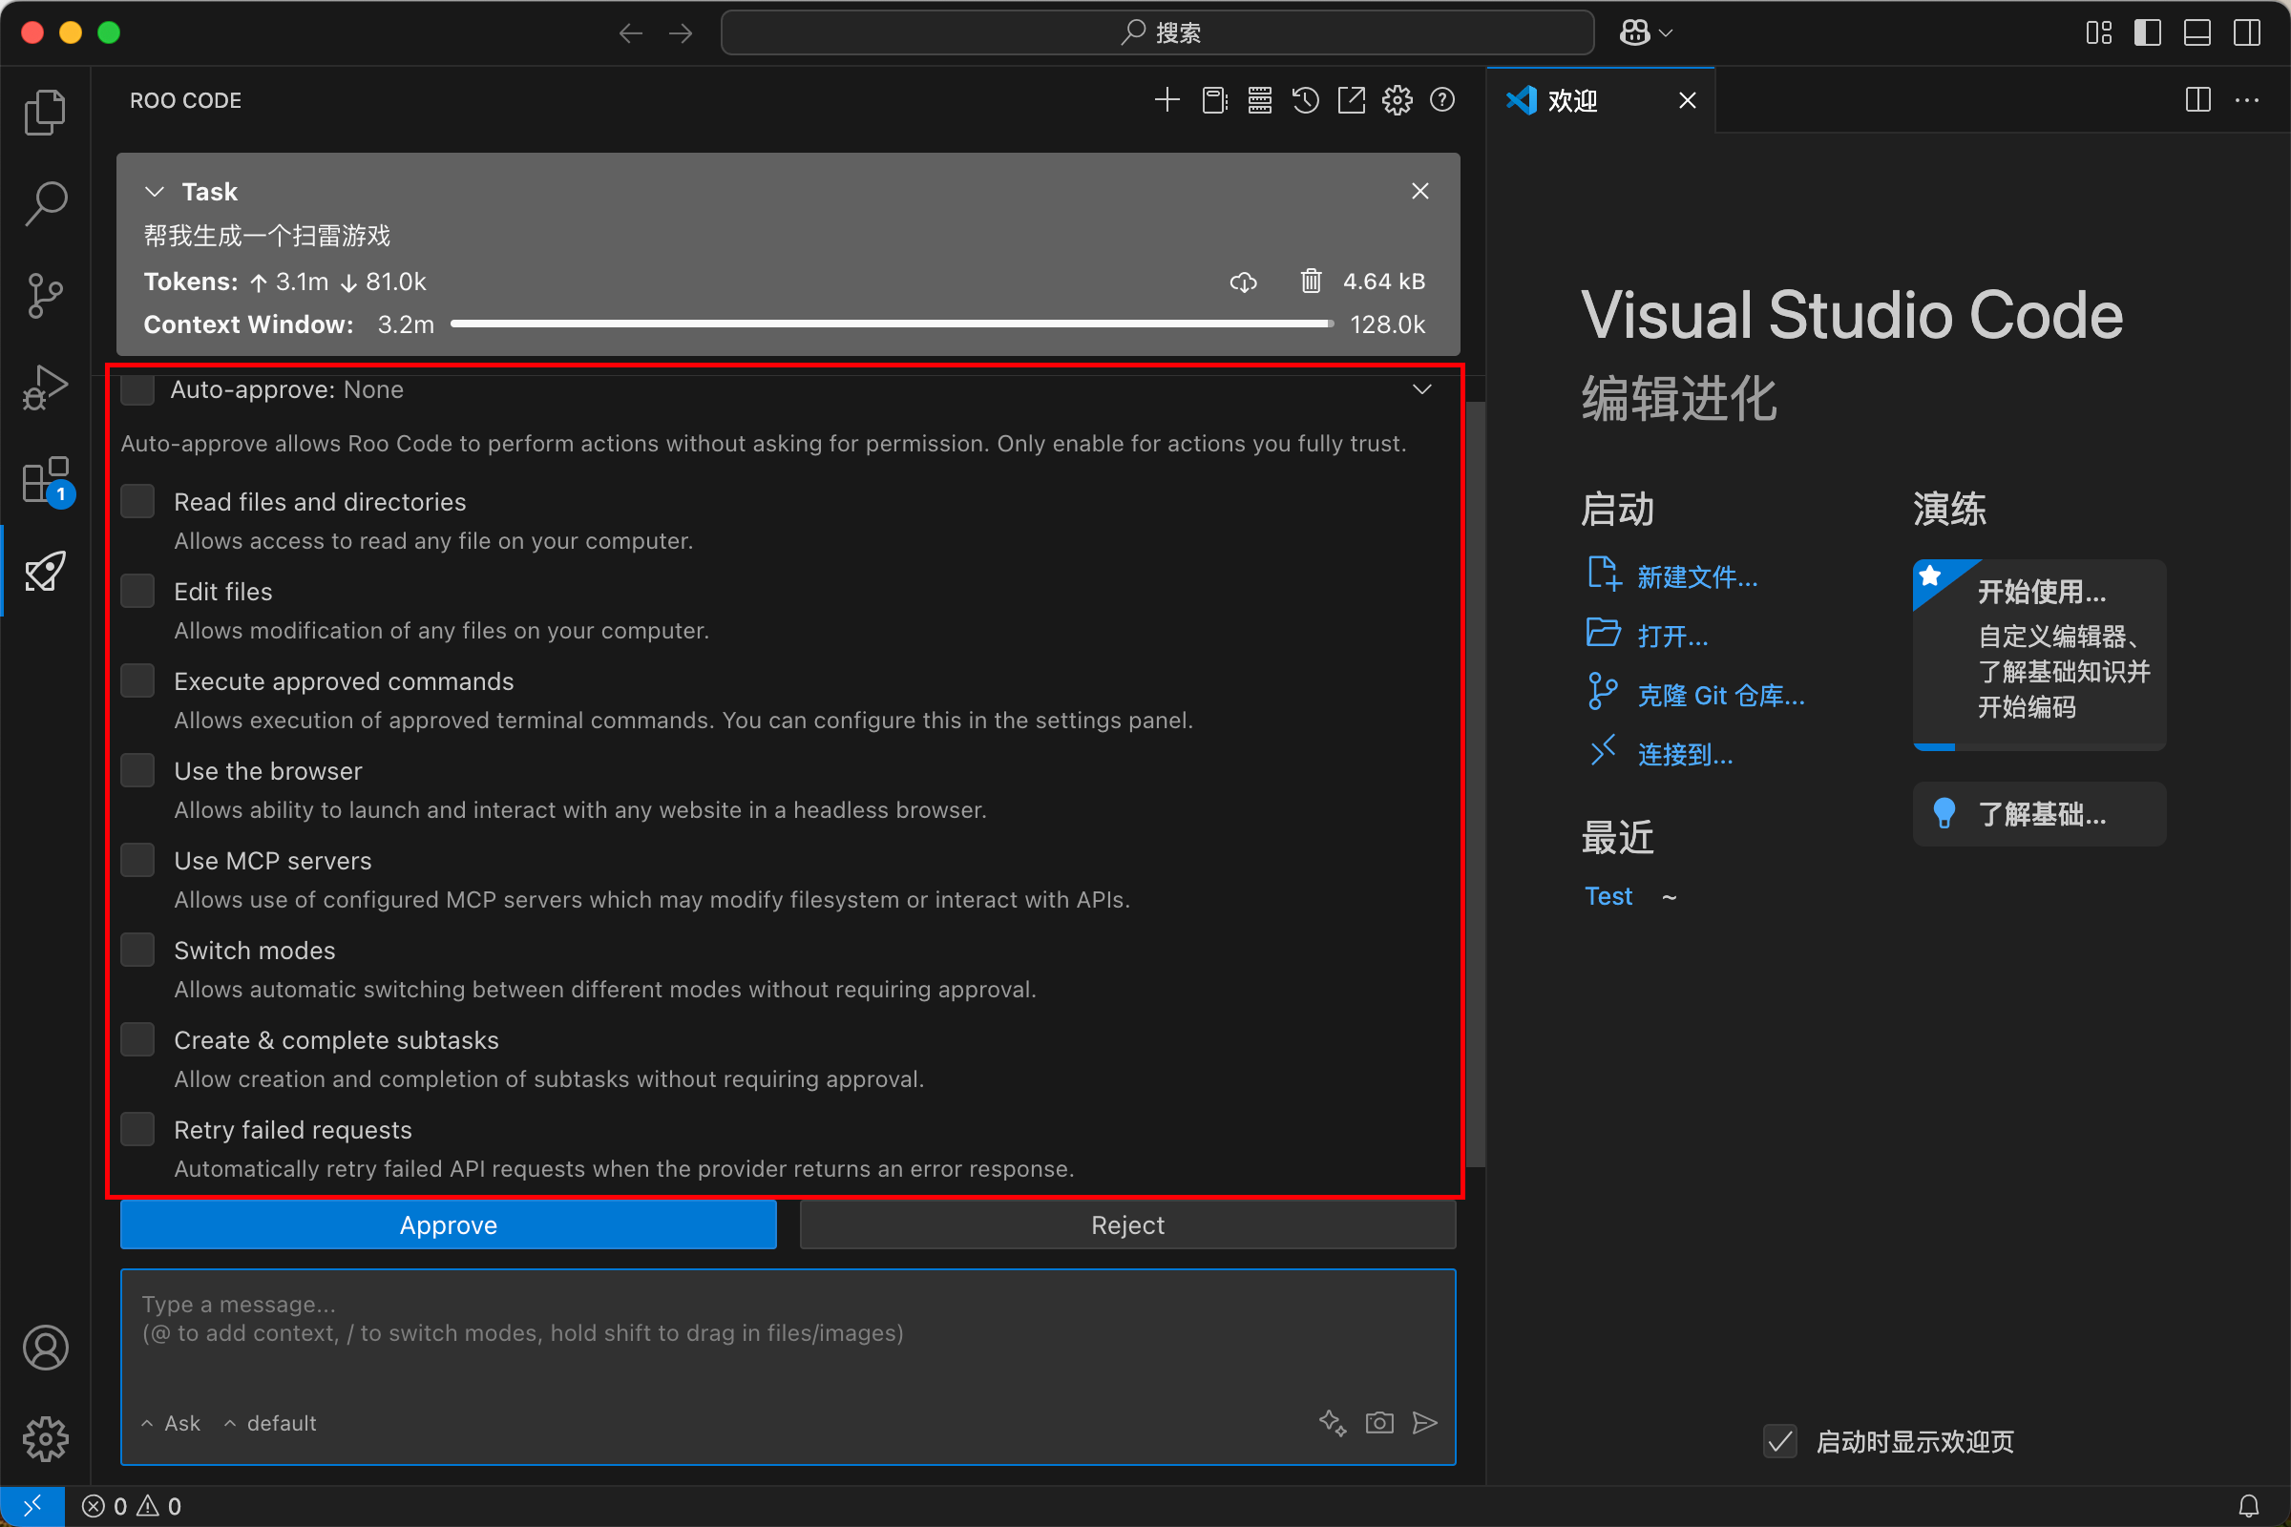Delete the task with trash icon
2291x1527 pixels.
1311,282
